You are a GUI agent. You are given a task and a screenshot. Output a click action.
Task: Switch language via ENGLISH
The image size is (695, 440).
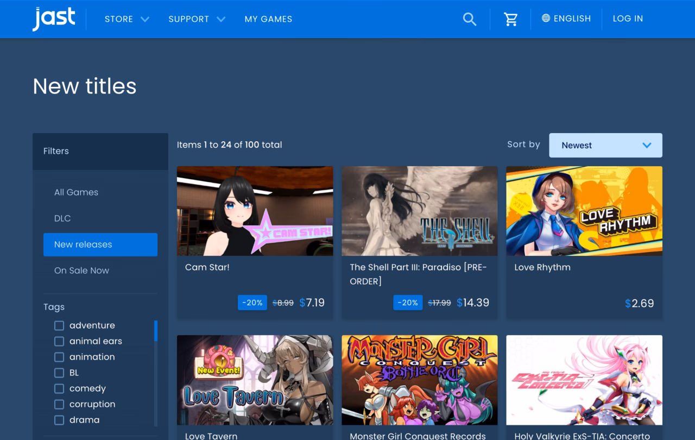[572, 18]
